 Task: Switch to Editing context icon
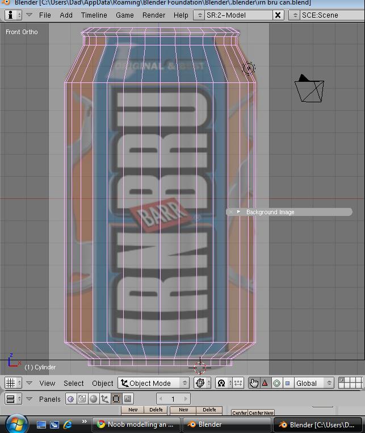coord(116,399)
